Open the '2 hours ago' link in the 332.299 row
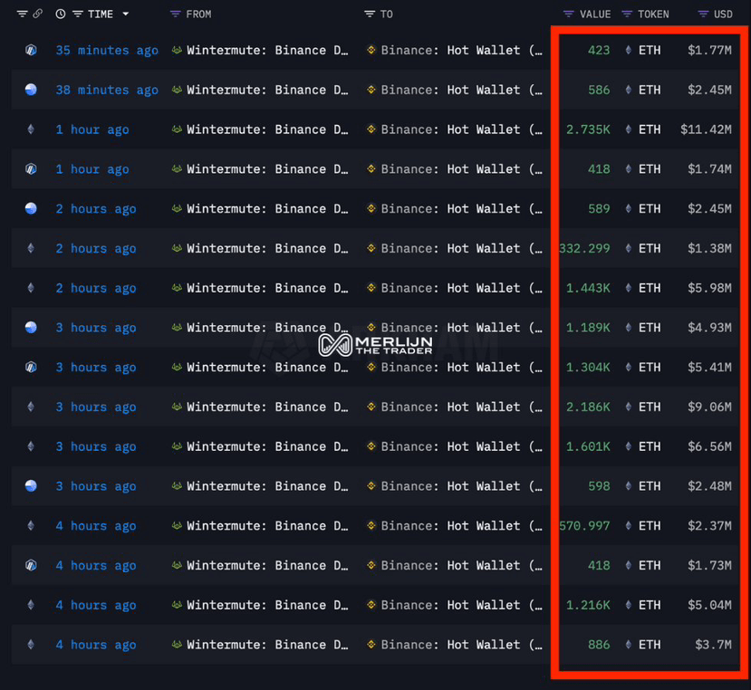The height and width of the screenshot is (690, 751). [96, 248]
